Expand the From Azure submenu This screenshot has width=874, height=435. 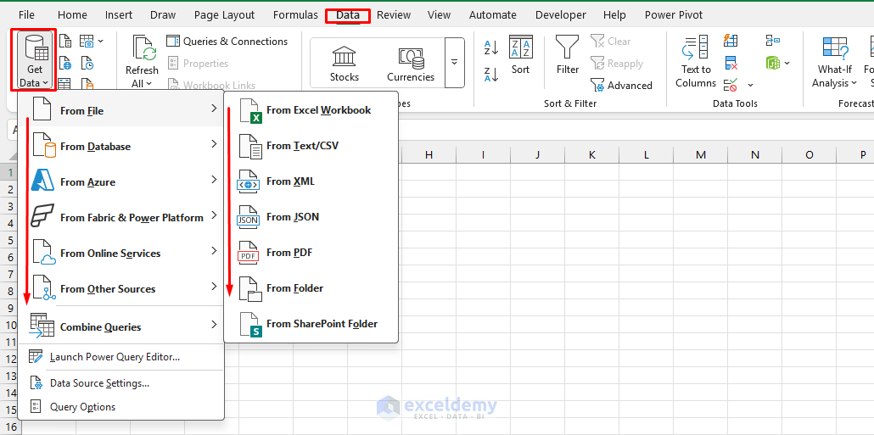click(121, 181)
